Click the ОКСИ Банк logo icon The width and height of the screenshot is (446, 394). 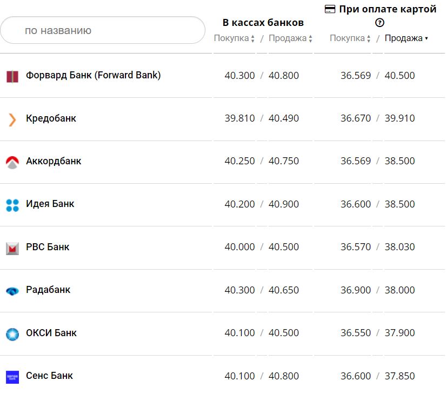coord(12,334)
